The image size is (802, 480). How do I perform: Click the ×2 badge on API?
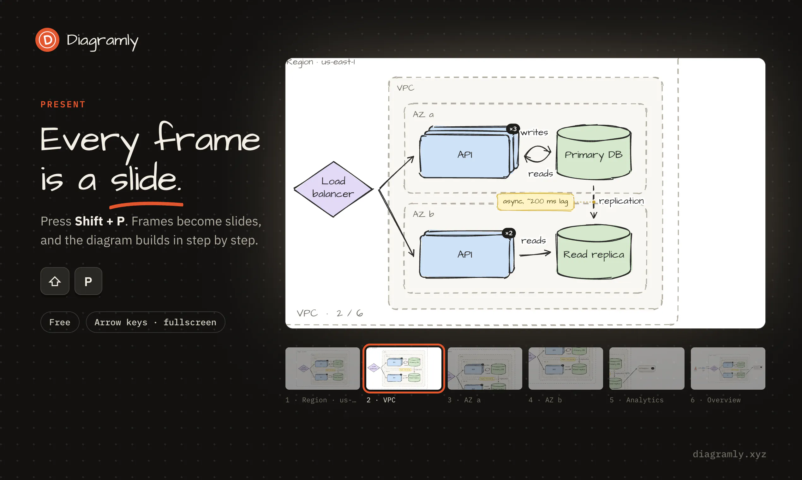click(509, 233)
